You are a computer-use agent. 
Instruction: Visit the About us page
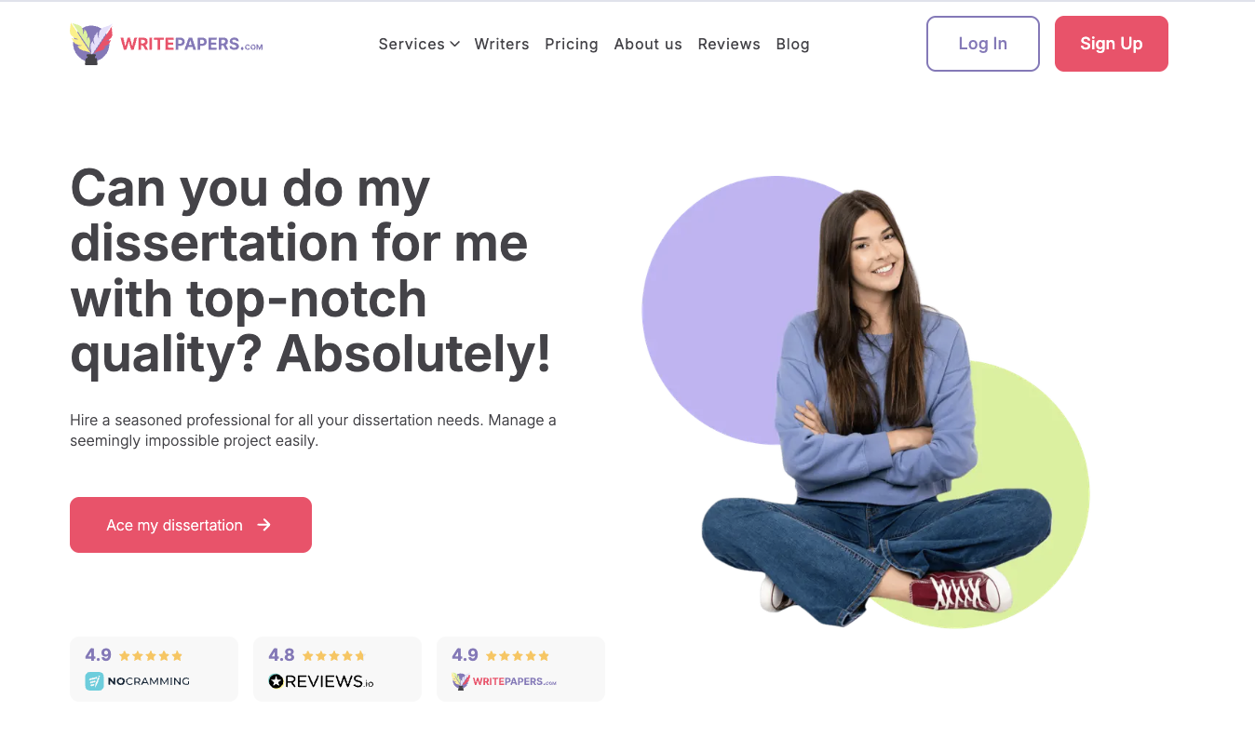point(648,44)
